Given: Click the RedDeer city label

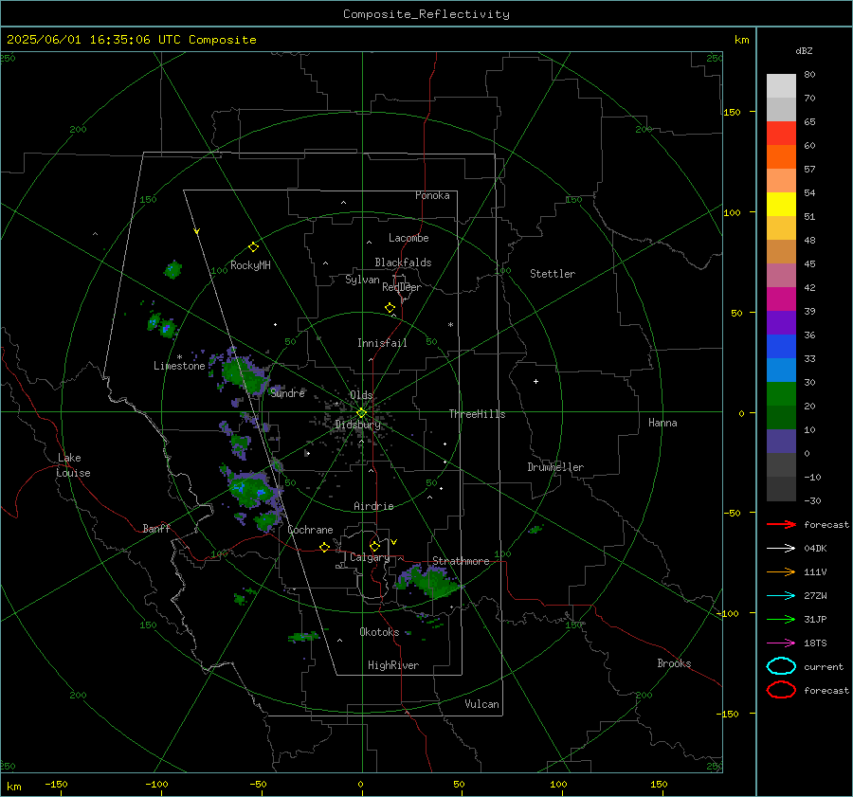Looking at the screenshot, I should point(402,287).
